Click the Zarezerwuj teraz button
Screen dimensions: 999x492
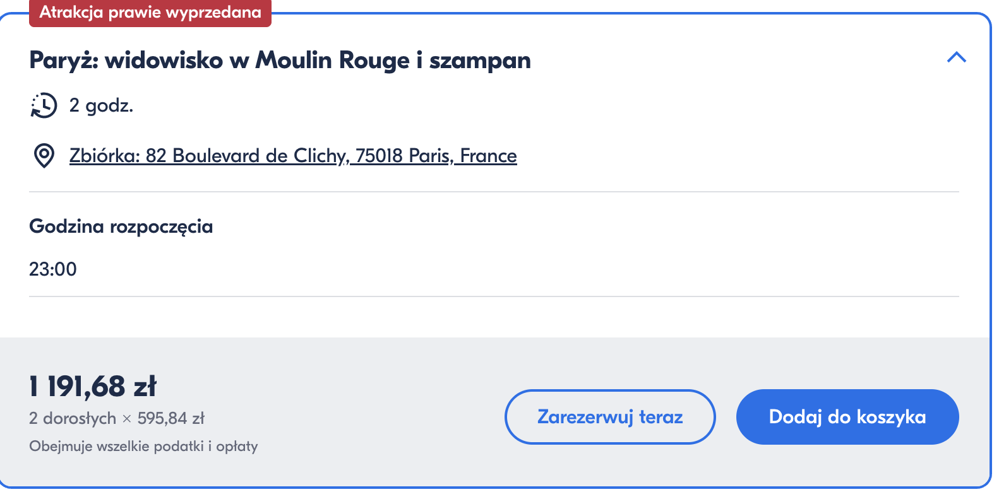tap(610, 417)
